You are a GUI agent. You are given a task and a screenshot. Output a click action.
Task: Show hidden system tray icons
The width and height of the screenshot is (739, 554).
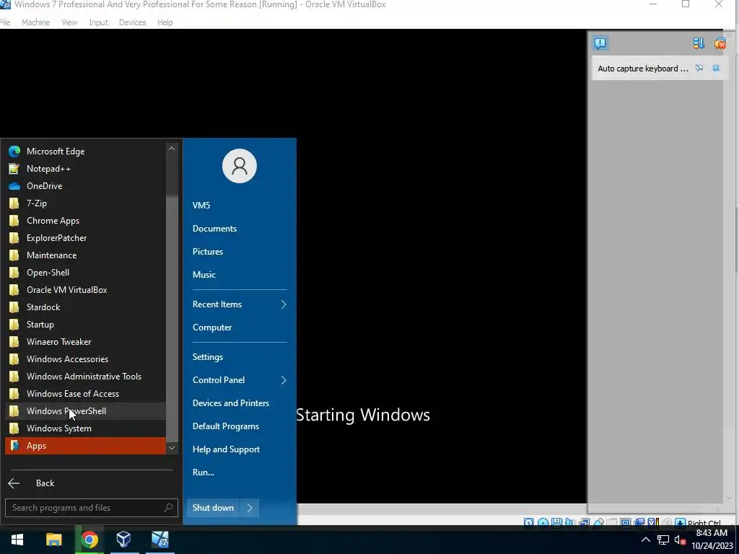coord(646,540)
